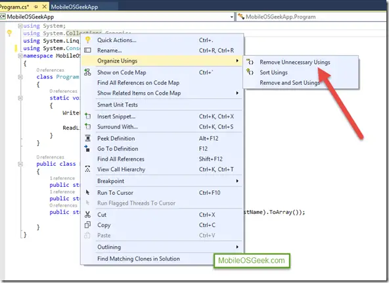Click the Cut scissors icon
Image resolution: width=389 pixels, height=283 pixels.
point(87,215)
